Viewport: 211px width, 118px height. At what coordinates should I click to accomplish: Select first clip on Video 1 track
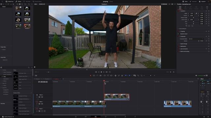(x=68, y=104)
